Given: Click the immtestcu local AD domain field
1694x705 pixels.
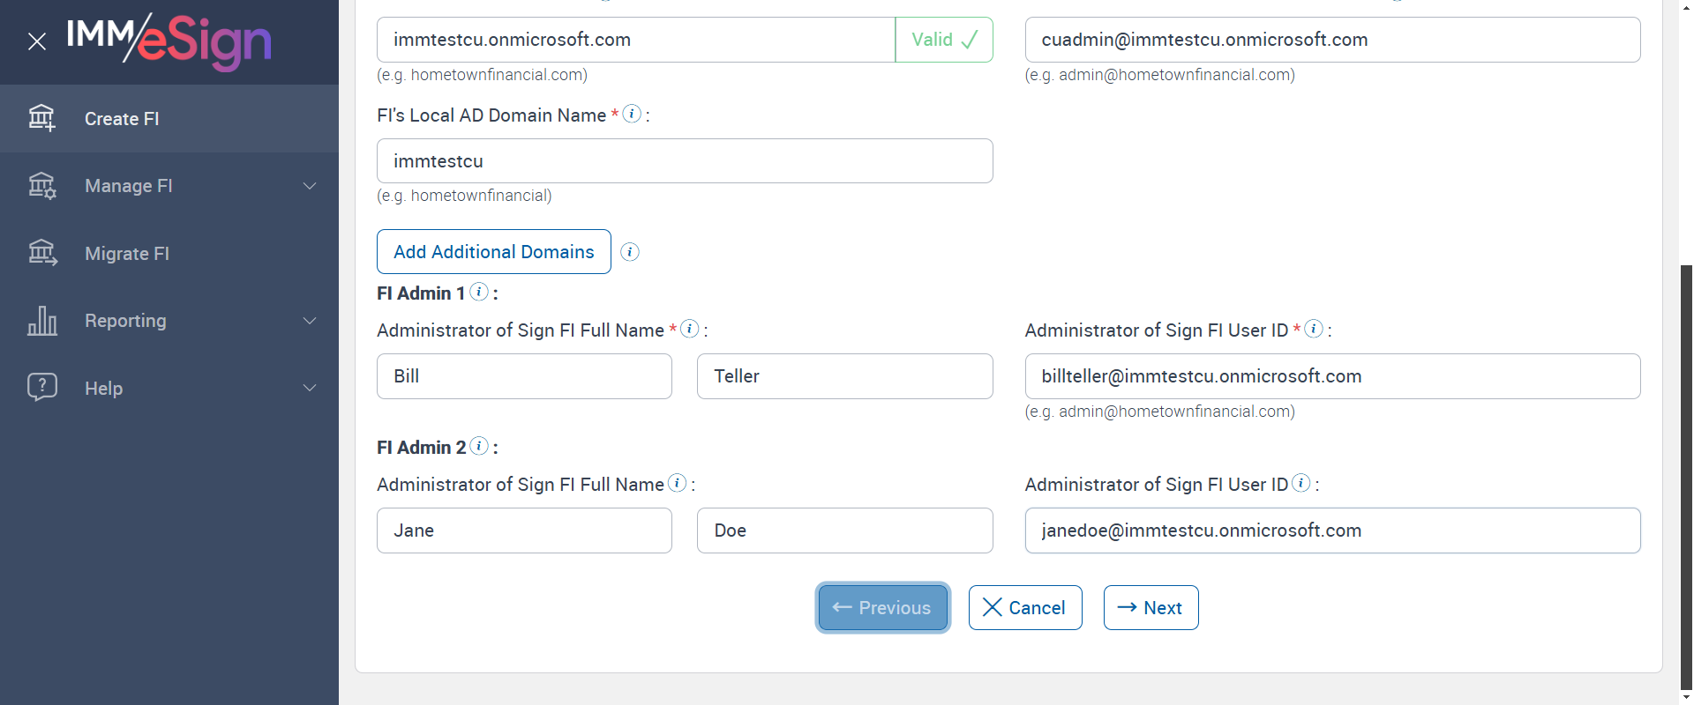Looking at the screenshot, I should (684, 161).
